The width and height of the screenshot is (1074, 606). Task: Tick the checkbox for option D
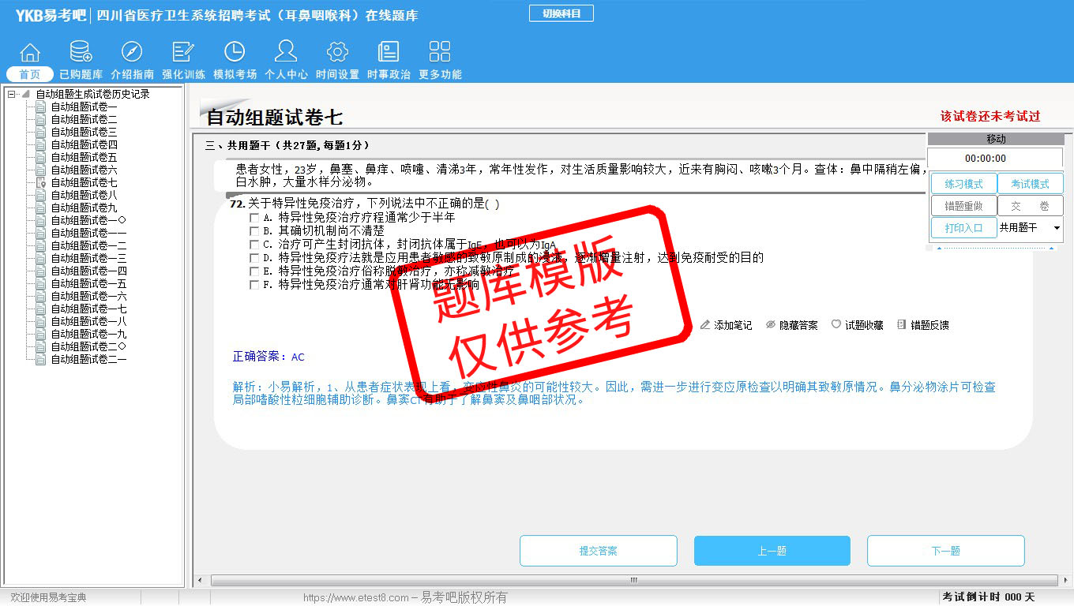point(254,258)
